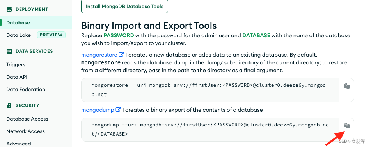Click the mongodump command code box

(210, 130)
